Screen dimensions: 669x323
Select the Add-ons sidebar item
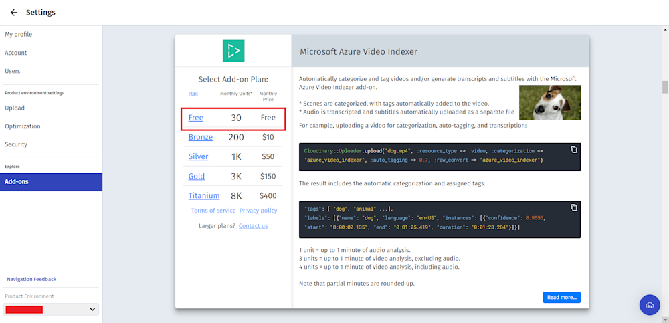(52, 182)
